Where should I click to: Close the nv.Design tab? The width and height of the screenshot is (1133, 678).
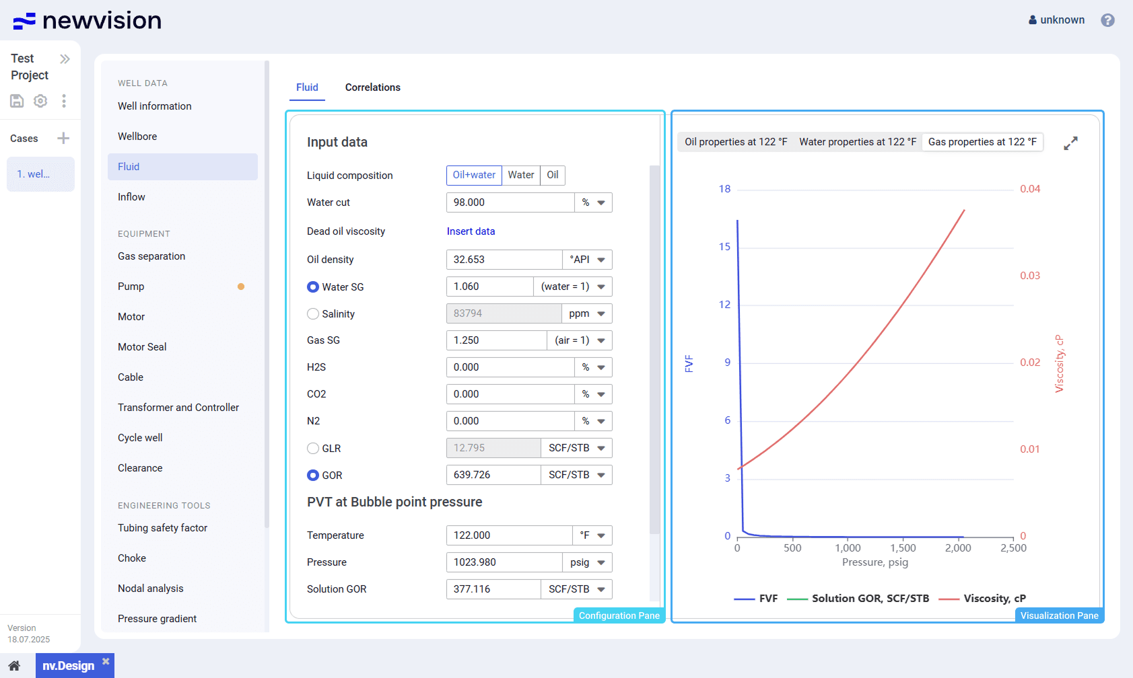106,662
